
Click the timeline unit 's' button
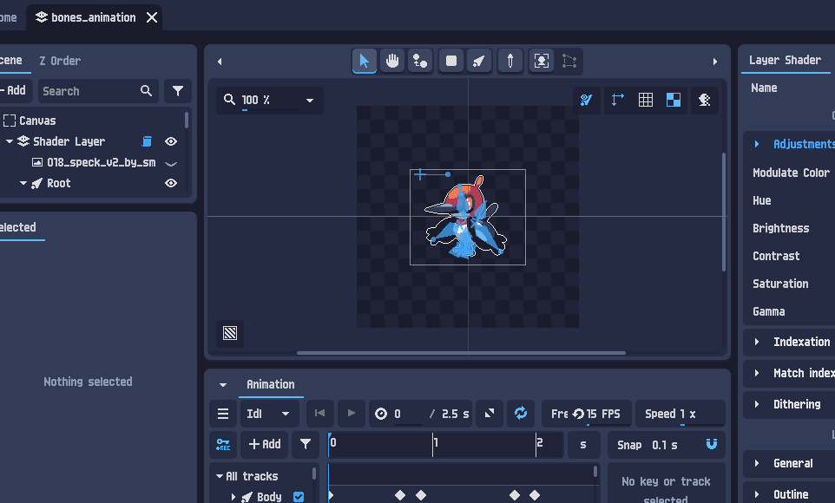tap(583, 444)
